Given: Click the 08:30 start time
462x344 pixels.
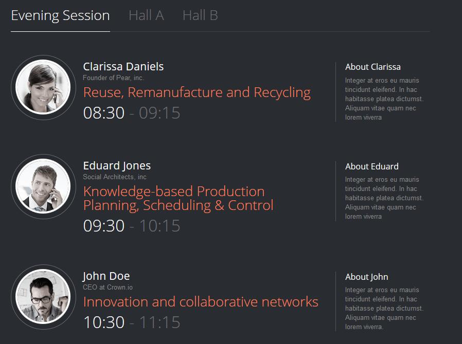Looking at the screenshot, I should [104, 113].
